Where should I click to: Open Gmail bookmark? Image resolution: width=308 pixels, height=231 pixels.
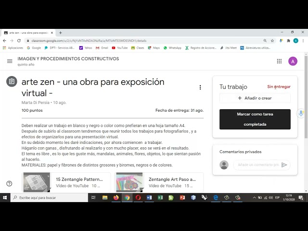(102, 48)
